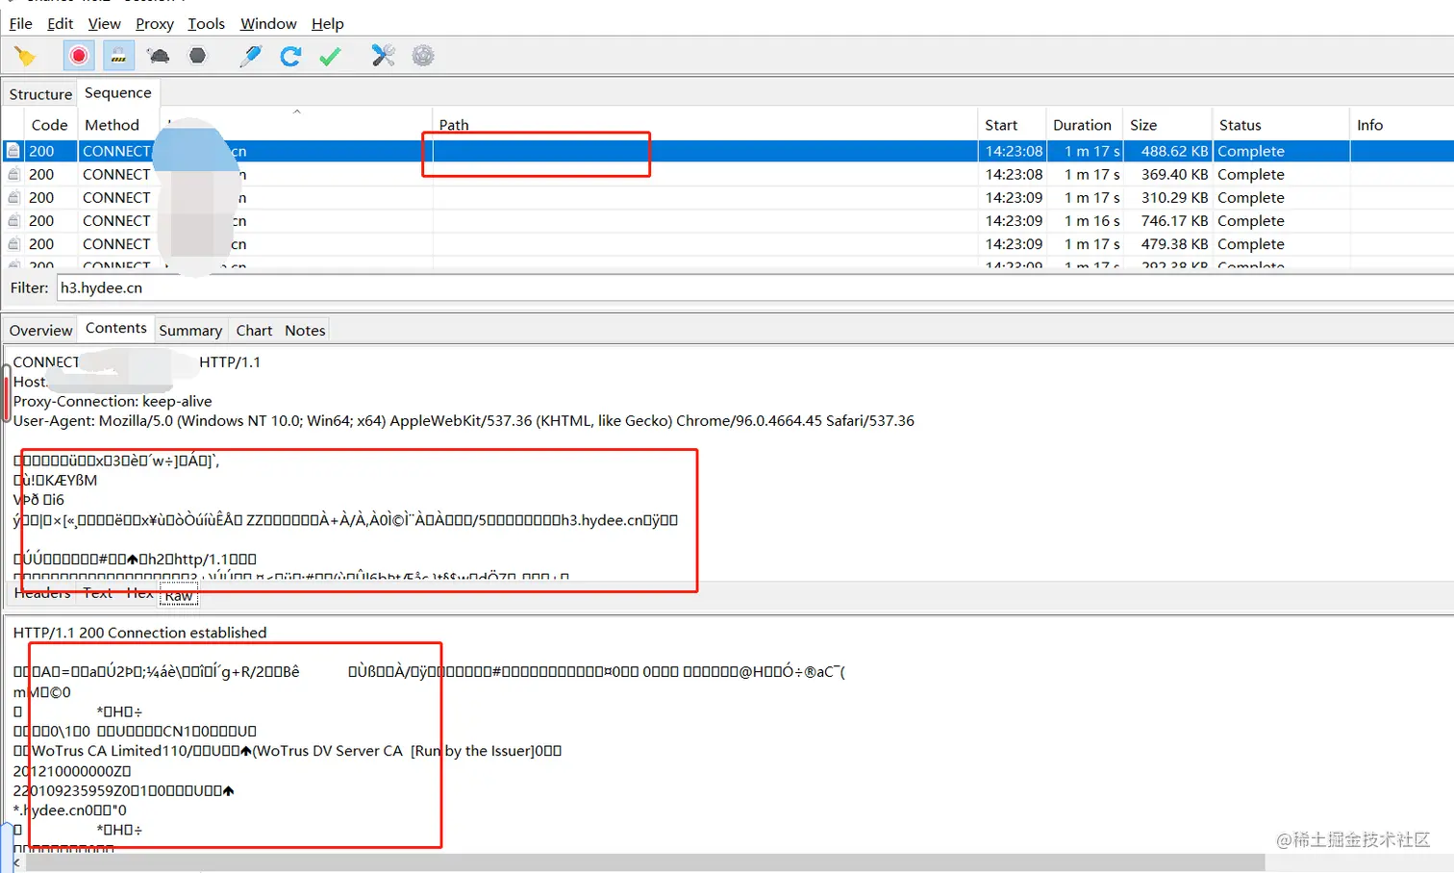This screenshot has width=1454, height=873.
Task: Compose a request with the pen icon
Action: [251, 56]
